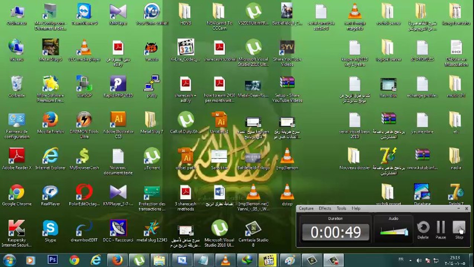This screenshot has width=474, height=267.
Task: Pause the Camtasia recording
Action: click(x=441, y=230)
